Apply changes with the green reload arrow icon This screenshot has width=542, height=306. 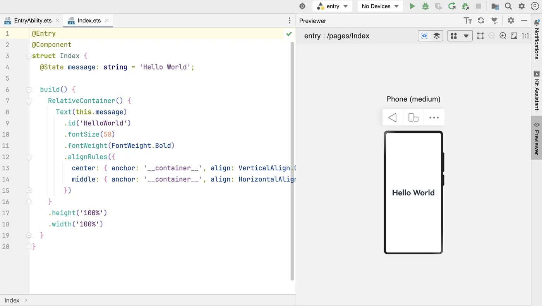452,6
